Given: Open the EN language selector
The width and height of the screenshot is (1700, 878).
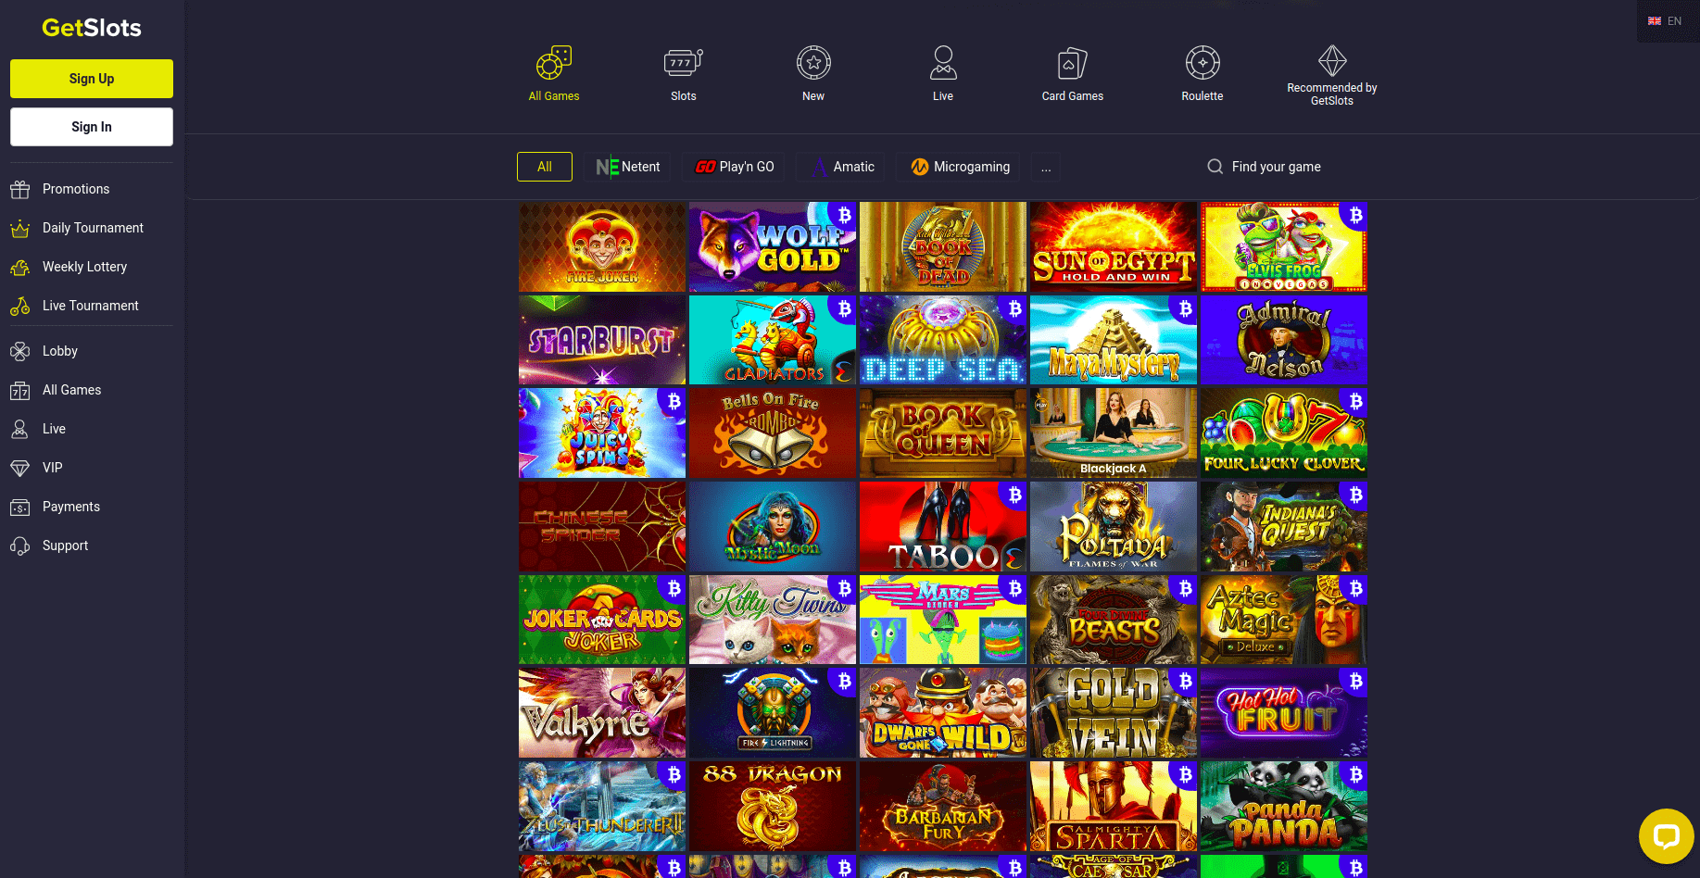Looking at the screenshot, I should click(1666, 21).
